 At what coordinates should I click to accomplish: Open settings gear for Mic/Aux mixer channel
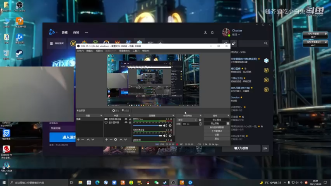(170, 126)
